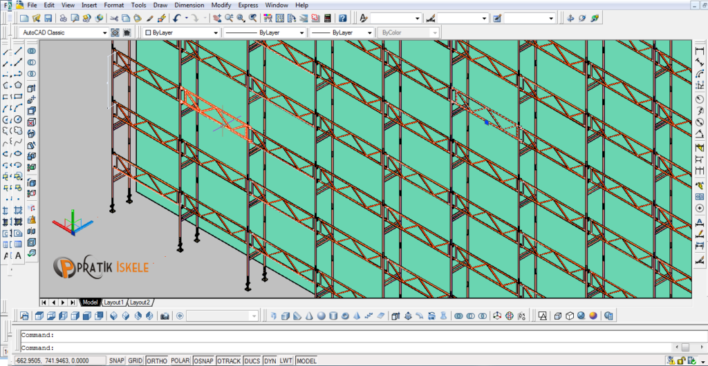
Task: Select the Cylinder solid icon
Action: click(333, 316)
